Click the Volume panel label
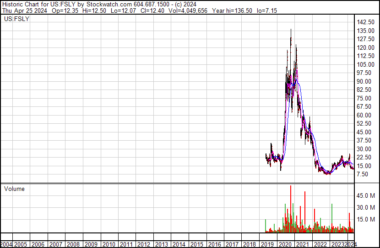 14,189
